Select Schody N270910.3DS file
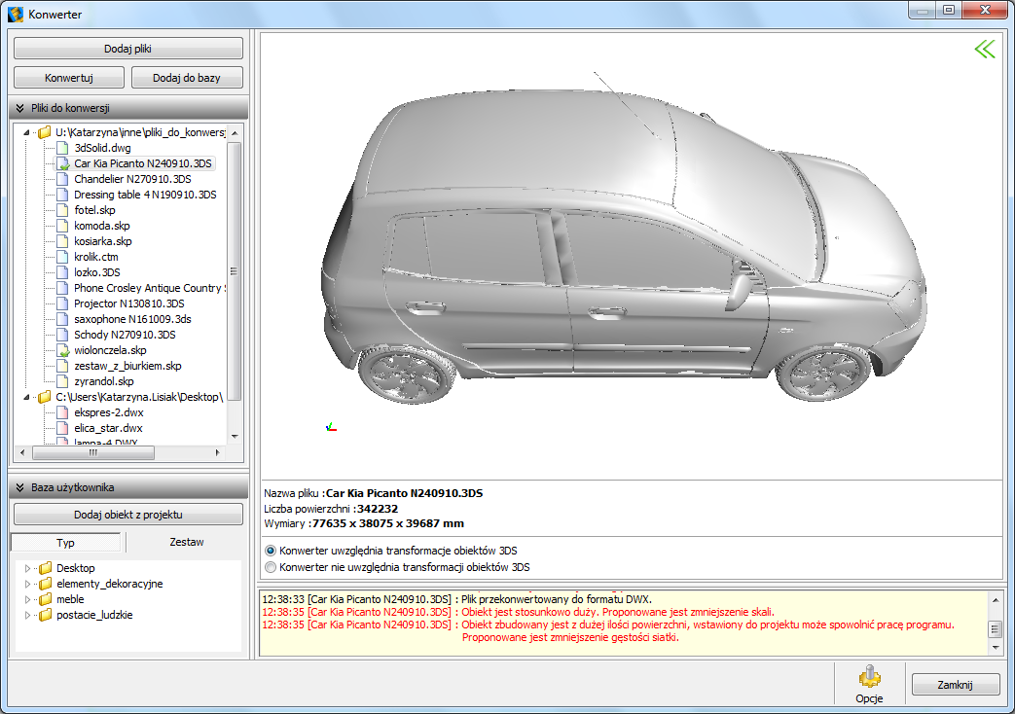The image size is (1015, 714). 125,335
